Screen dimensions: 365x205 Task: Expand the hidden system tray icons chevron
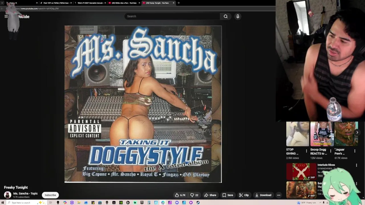(320, 202)
